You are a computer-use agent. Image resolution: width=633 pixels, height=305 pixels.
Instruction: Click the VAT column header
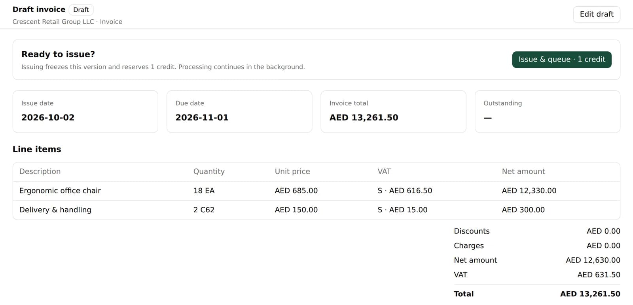click(x=384, y=172)
